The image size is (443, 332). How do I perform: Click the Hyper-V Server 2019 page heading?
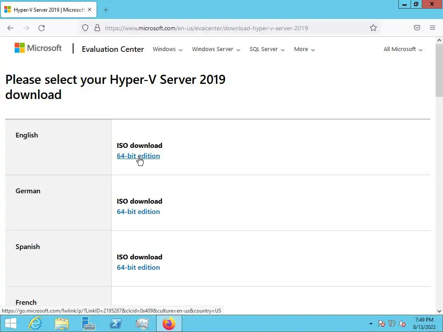coord(115,87)
